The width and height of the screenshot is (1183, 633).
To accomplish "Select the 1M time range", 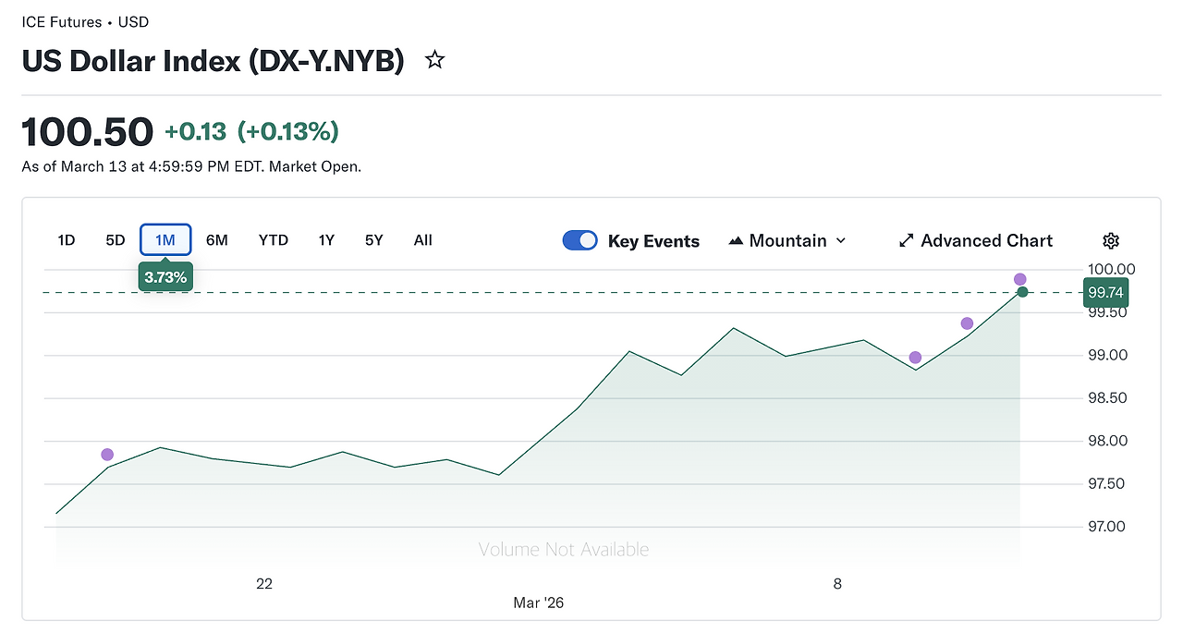I will 165,240.
